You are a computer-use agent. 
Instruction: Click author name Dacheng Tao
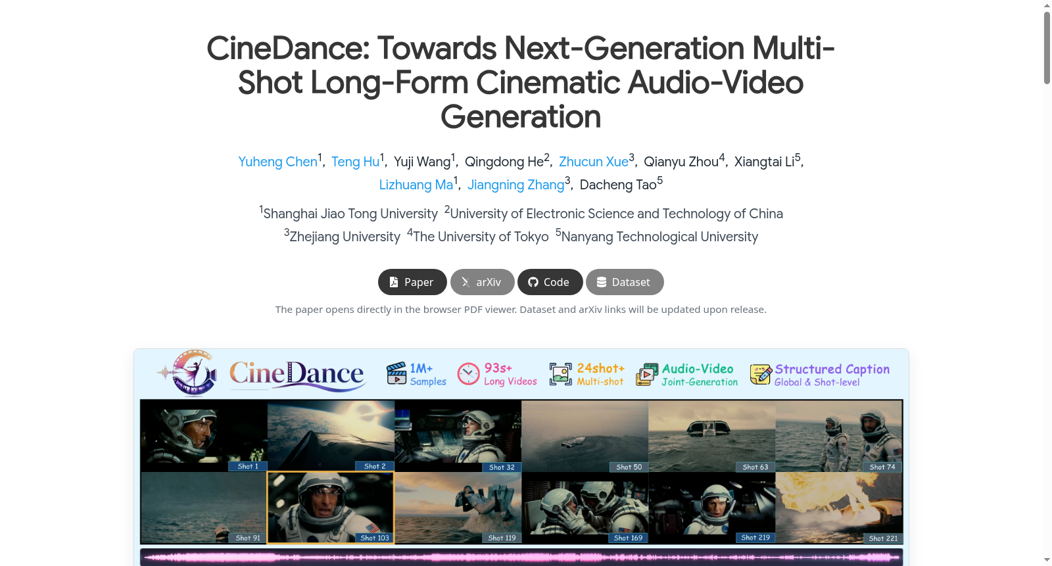click(618, 185)
